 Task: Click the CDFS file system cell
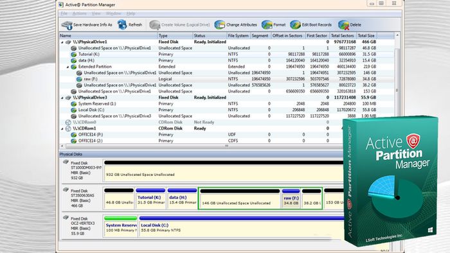tap(233, 141)
